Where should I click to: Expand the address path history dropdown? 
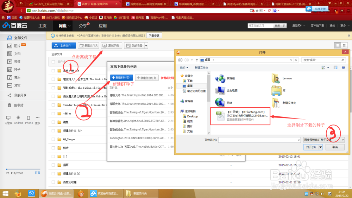291,60
